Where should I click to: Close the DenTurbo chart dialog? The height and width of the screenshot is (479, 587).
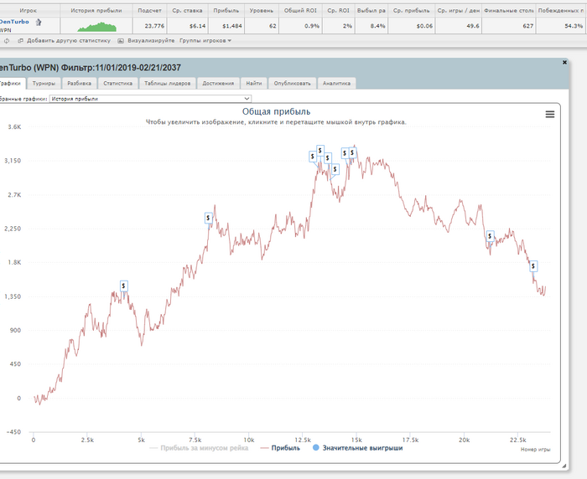(564, 63)
